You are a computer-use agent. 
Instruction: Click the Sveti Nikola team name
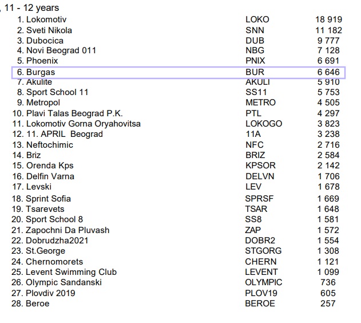(49, 30)
